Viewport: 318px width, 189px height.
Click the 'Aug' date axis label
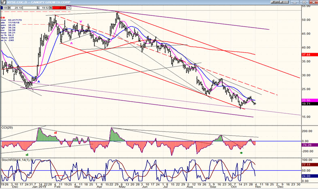click(x=190, y=187)
